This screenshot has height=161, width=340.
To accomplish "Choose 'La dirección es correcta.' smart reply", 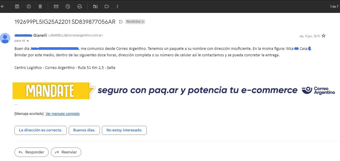I will pos(41,130).
